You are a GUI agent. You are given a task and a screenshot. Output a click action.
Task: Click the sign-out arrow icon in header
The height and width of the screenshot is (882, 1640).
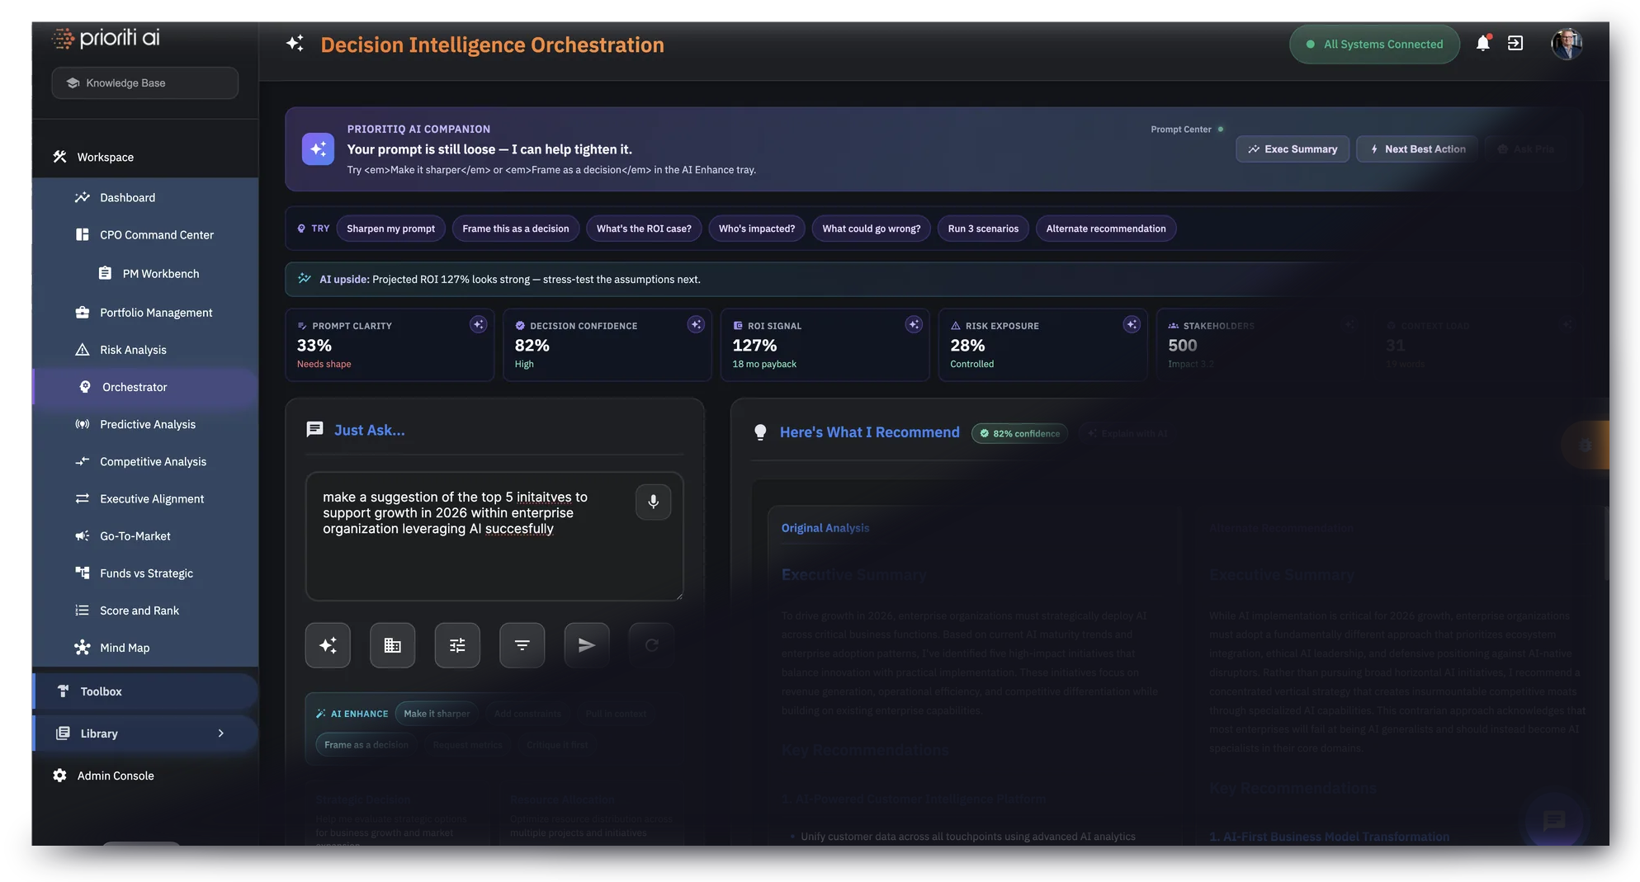click(x=1515, y=44)
